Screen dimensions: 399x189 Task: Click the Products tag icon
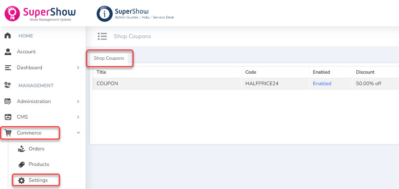21,164
